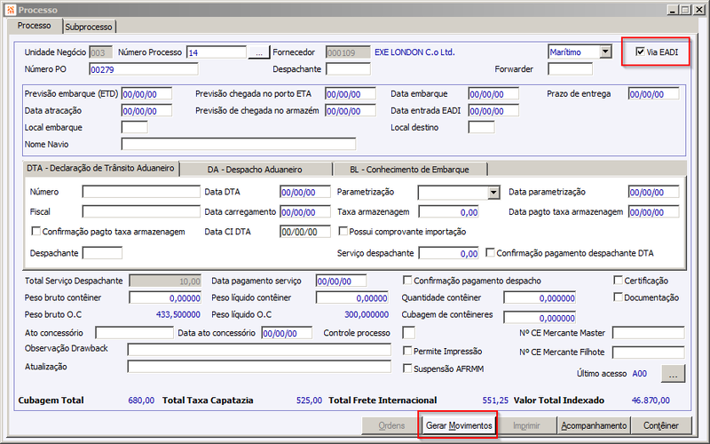Select the Data DTA field
This screenshot has width=710, height=444.
click(305, 192)
